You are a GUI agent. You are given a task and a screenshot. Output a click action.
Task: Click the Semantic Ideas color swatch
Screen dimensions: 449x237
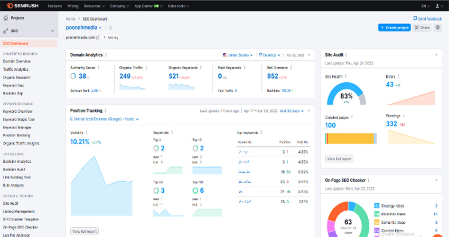[x=377, y=222]
